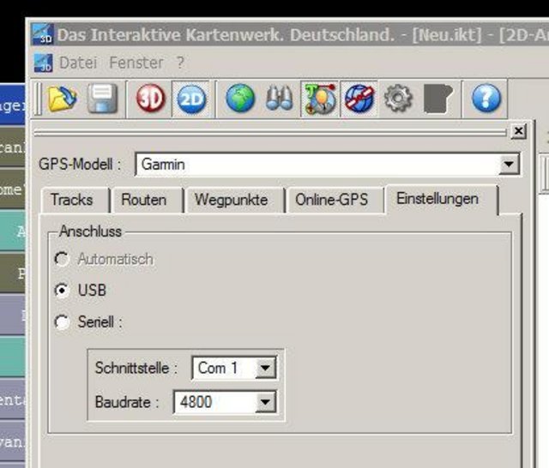Expand the GPS-Modell dropdown arrow

[x=509, y=164]
